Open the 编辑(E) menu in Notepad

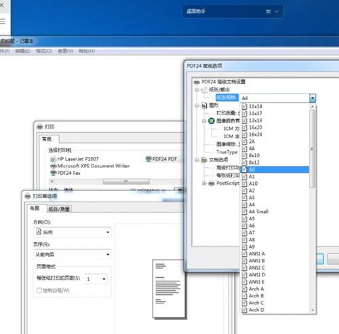click(22, 51)
